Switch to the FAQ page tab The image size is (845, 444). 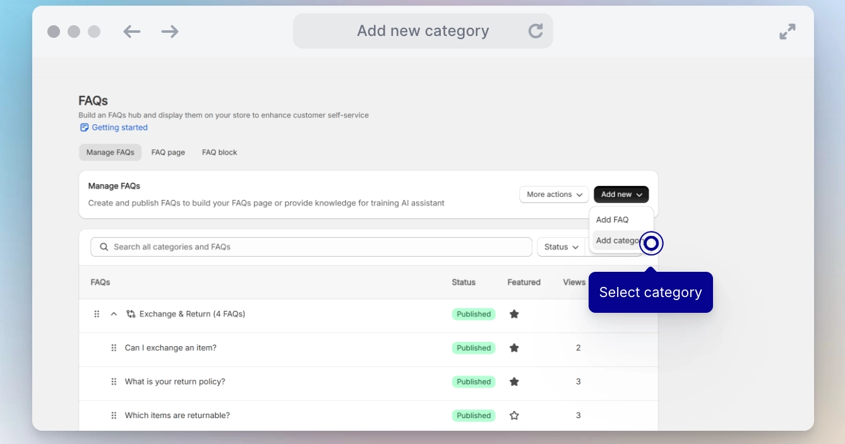168,152
